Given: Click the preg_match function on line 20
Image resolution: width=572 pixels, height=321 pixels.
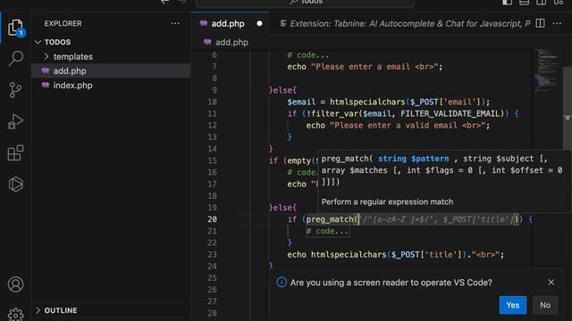Looking at the screenshot, I should 330,219.
